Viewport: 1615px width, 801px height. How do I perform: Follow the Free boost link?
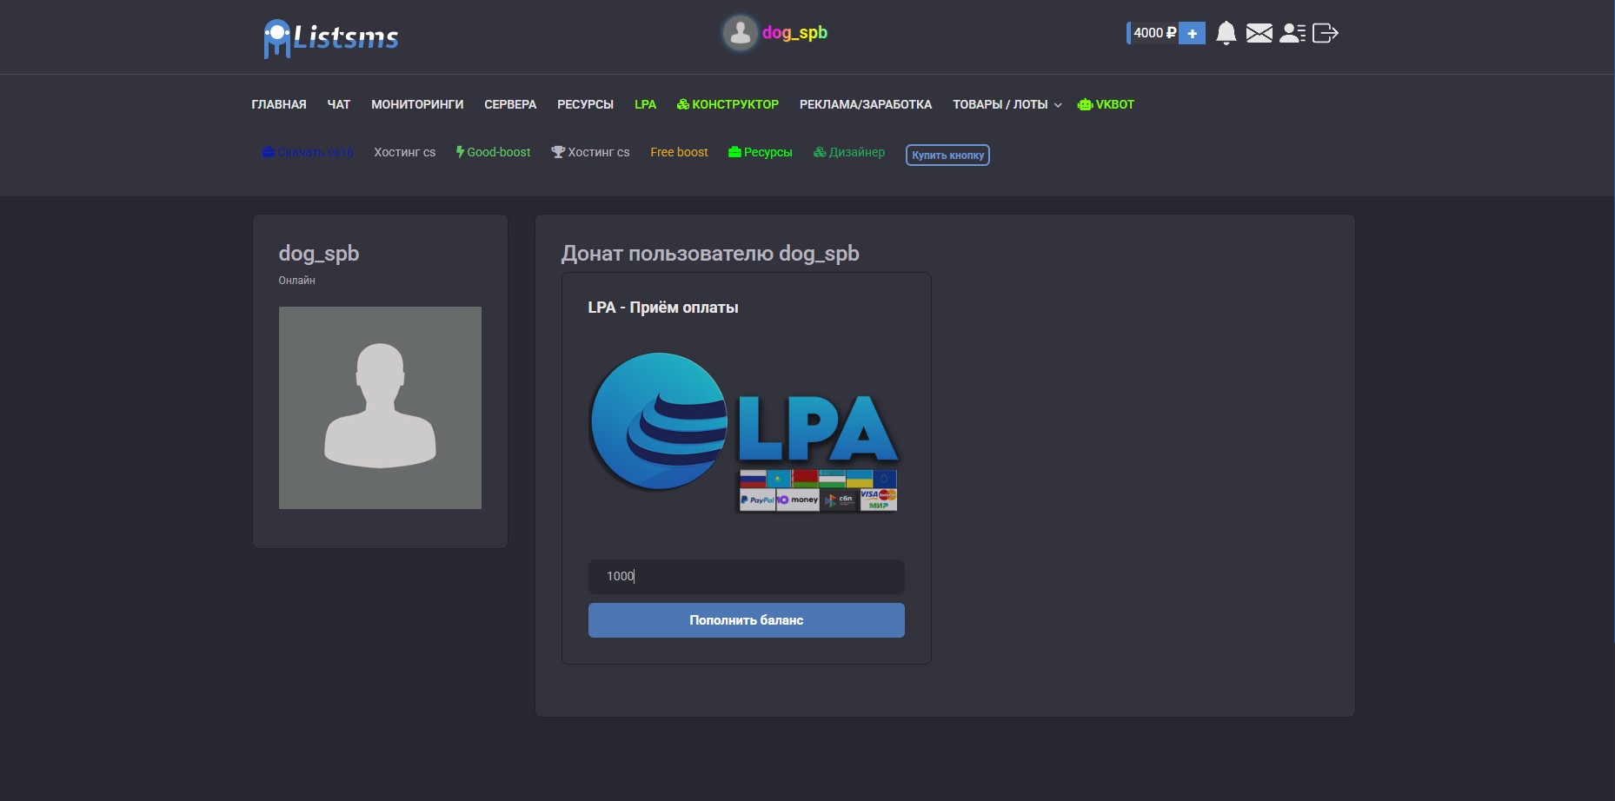[x=679, y=152]
